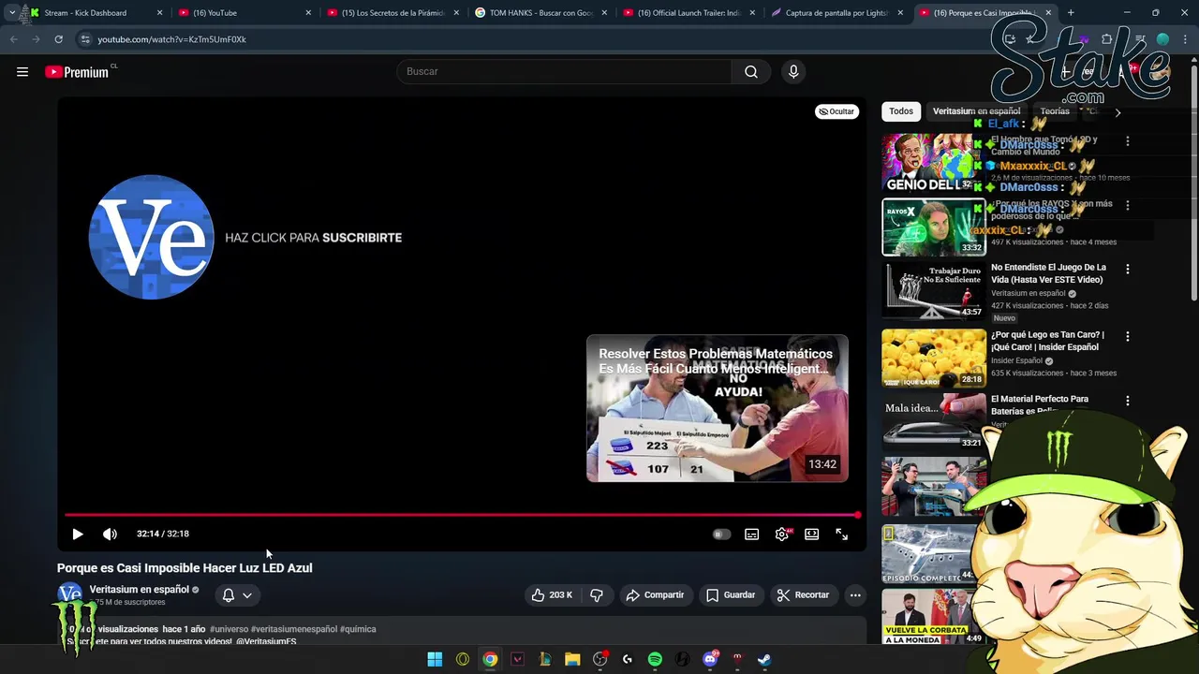Reload the page with the browser button
This screenshot has width=1199, height=674.
point(58,39)
